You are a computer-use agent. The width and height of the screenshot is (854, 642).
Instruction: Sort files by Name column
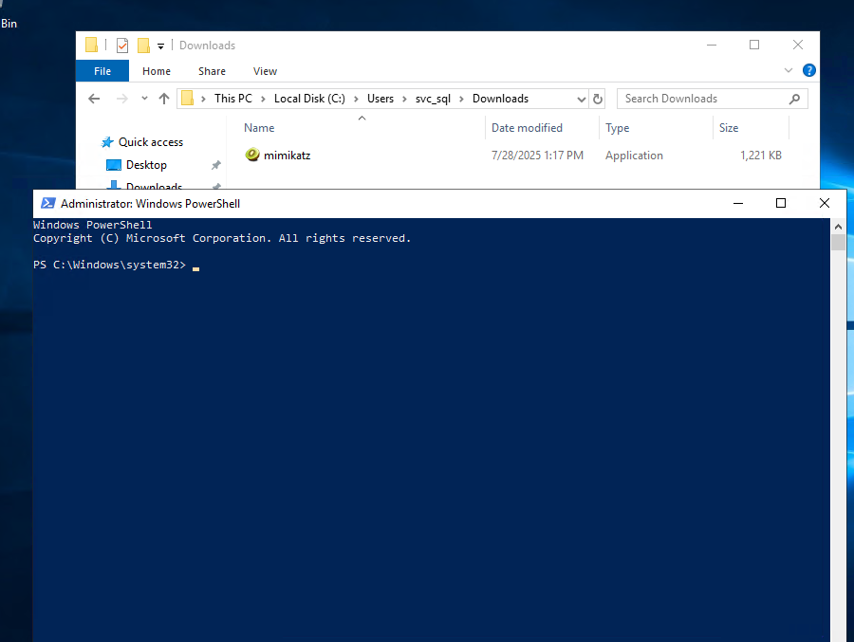tap(259, 128)
